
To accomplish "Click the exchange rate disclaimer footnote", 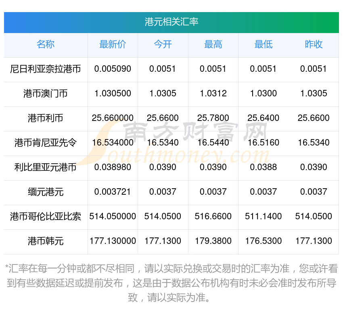I will coord(171,283).
